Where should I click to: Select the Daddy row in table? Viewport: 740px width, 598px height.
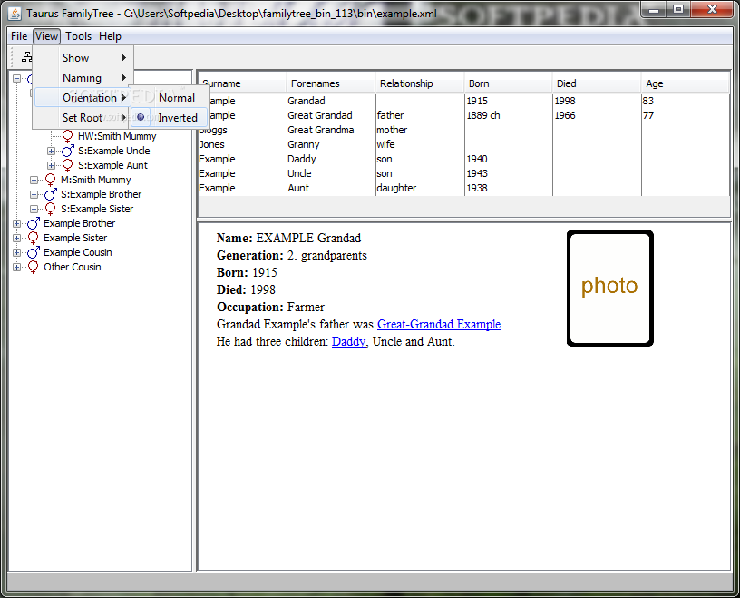coord(464,159)
